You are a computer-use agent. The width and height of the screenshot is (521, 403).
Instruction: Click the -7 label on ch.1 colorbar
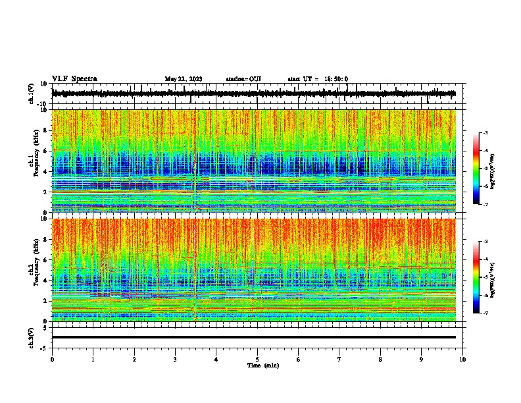point(485,204)
